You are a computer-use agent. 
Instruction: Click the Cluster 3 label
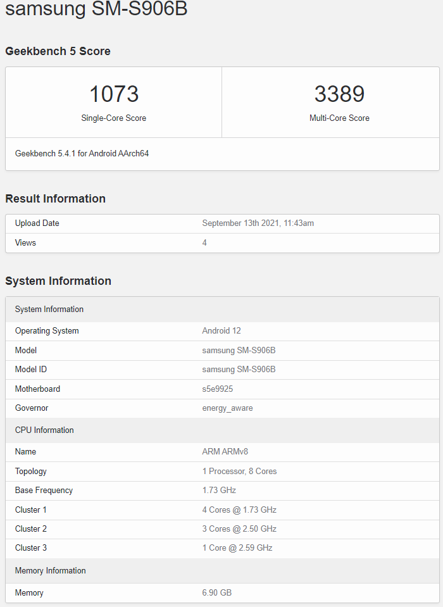(31, 548)
